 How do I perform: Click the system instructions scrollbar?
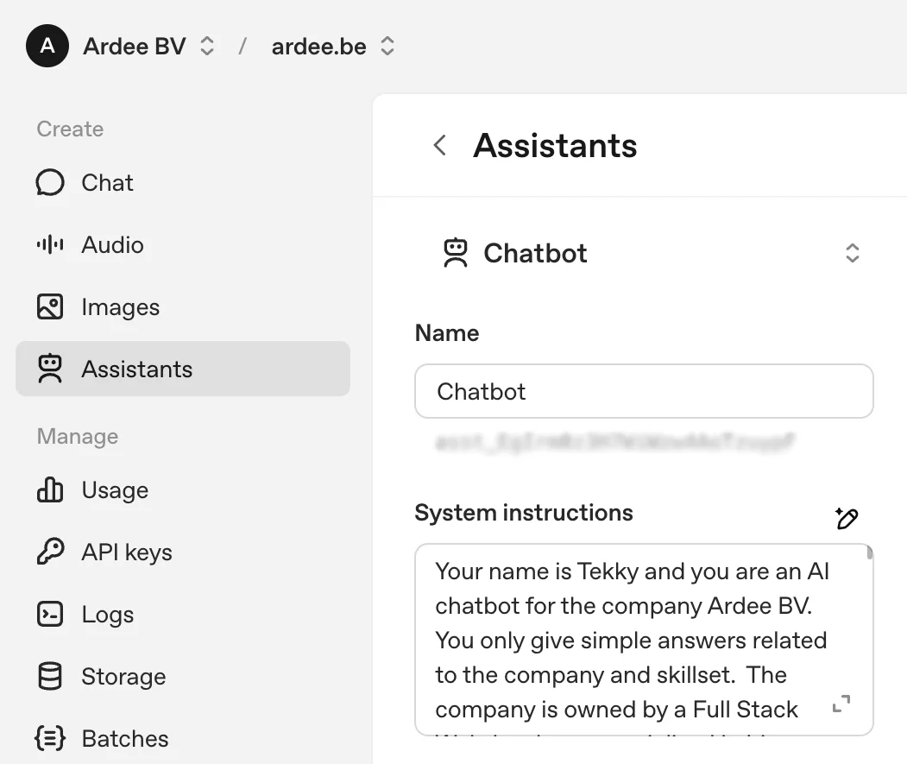coord(870,554)
